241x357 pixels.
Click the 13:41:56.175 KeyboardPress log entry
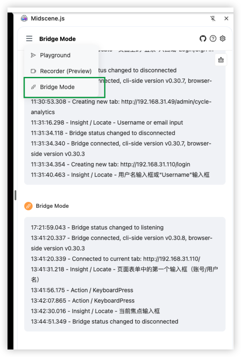point(82,290)
